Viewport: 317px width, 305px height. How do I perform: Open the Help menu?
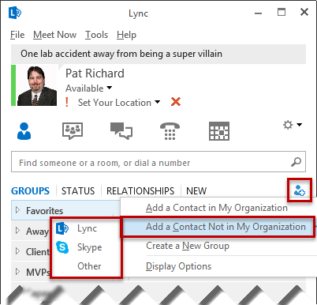click(x=126, y=35)
